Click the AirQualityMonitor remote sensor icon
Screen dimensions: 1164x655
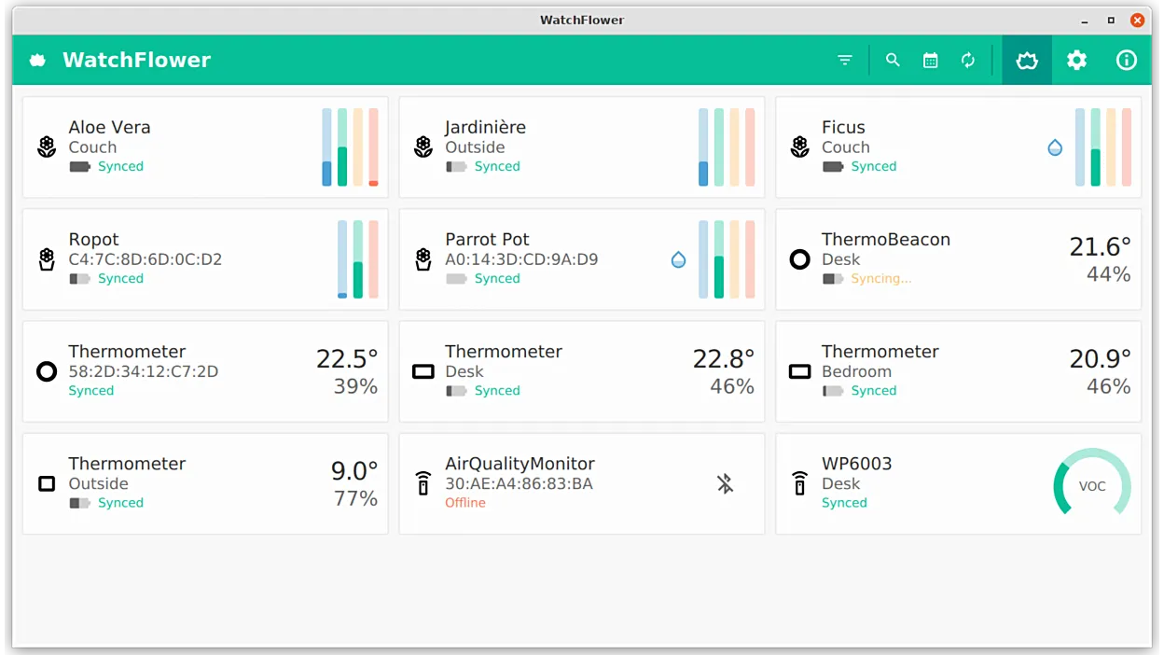click(x=423, y=483)
